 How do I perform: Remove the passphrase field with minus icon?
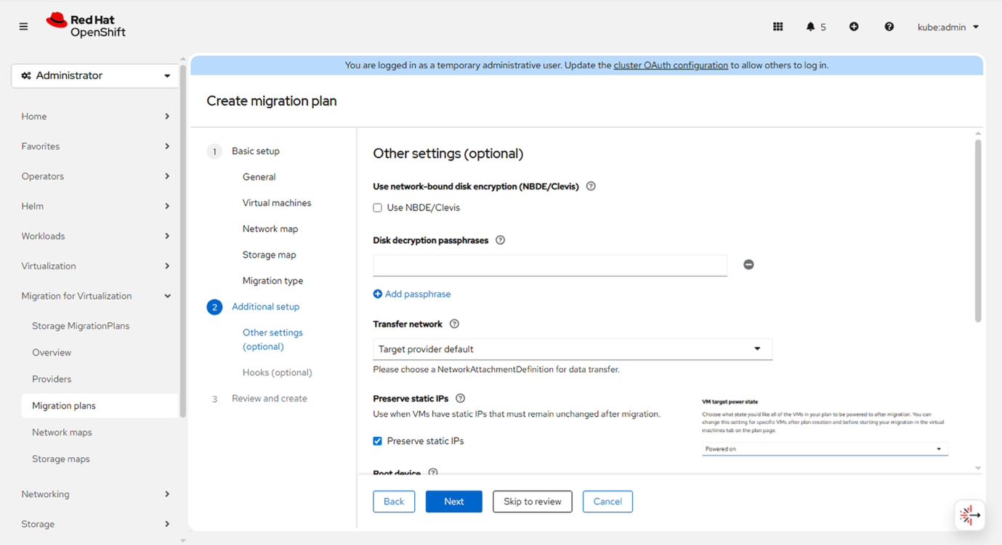click(x=748, y=265)
